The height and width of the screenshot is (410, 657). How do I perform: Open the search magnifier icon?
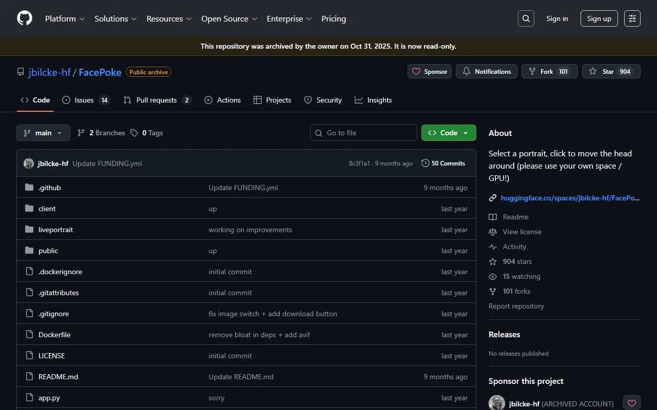(x=526, y=18)
